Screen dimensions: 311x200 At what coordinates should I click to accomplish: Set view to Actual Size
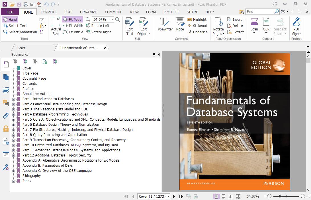pyautogui.click(x=56, y=26)
